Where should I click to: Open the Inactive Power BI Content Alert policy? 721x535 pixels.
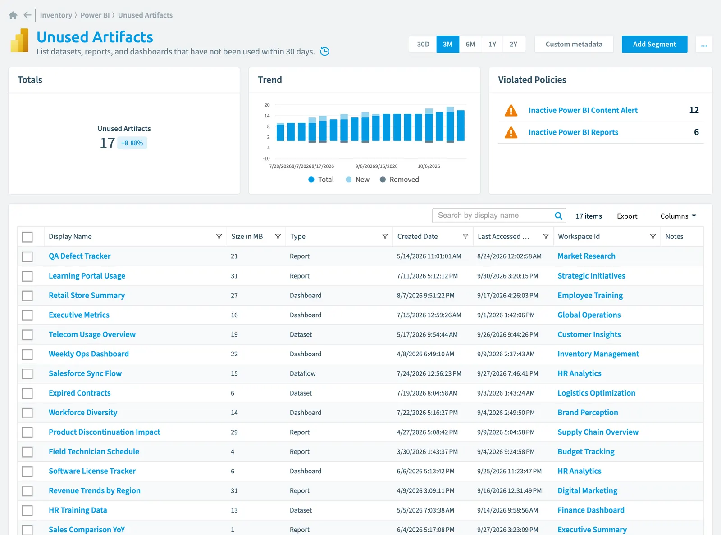[x=583, y=110]
